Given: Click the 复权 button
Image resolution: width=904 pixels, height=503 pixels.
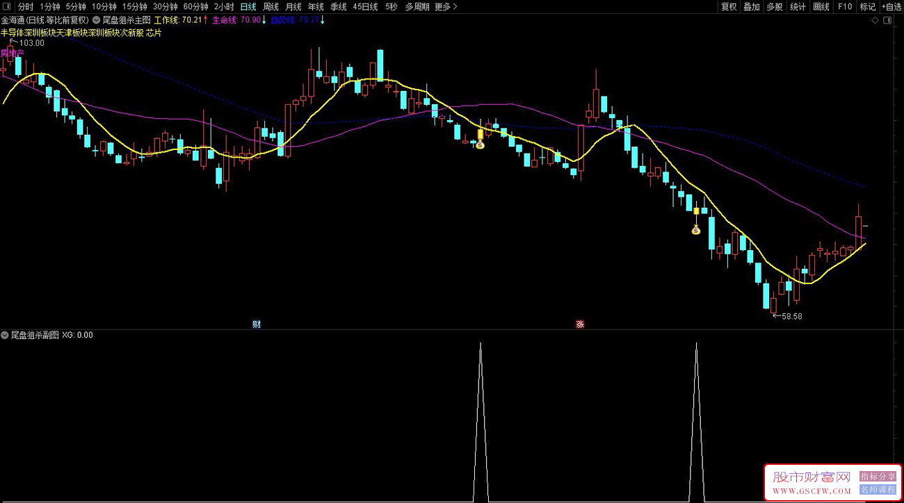Looking at the screenshot, I should (x=729, y=7).
